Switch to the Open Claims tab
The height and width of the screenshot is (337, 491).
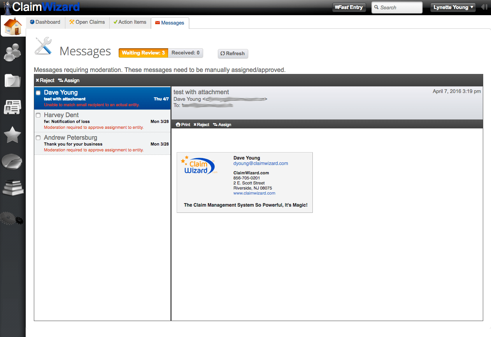click(x=87, y=22)
